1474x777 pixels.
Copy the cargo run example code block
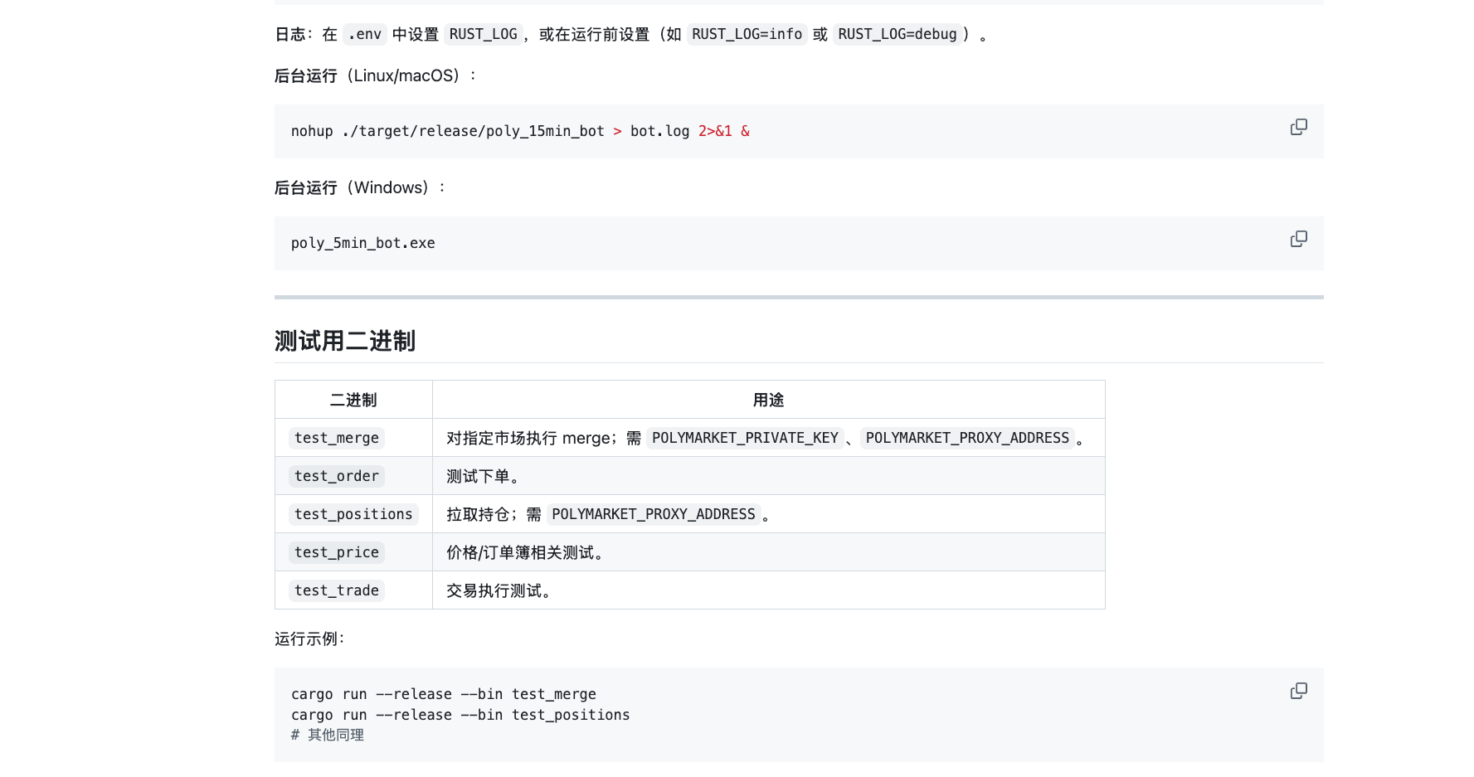point(1298,691)
